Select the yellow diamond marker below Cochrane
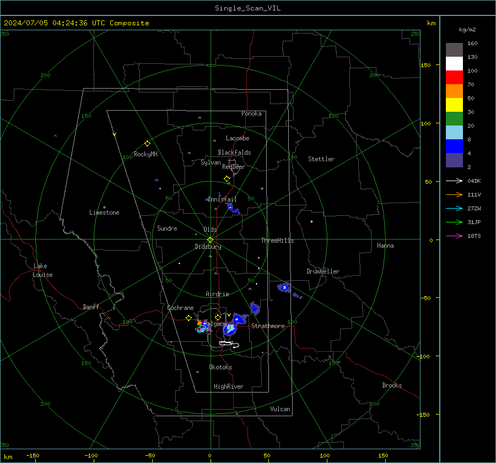 [x=189, y=318]
